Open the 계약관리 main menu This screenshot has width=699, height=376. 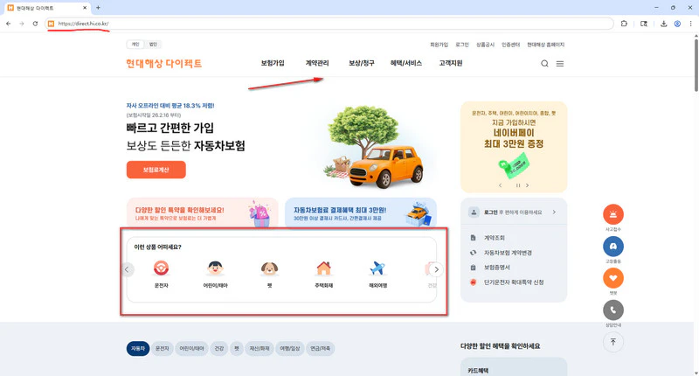pyautogui.click(x=317, y=63)
